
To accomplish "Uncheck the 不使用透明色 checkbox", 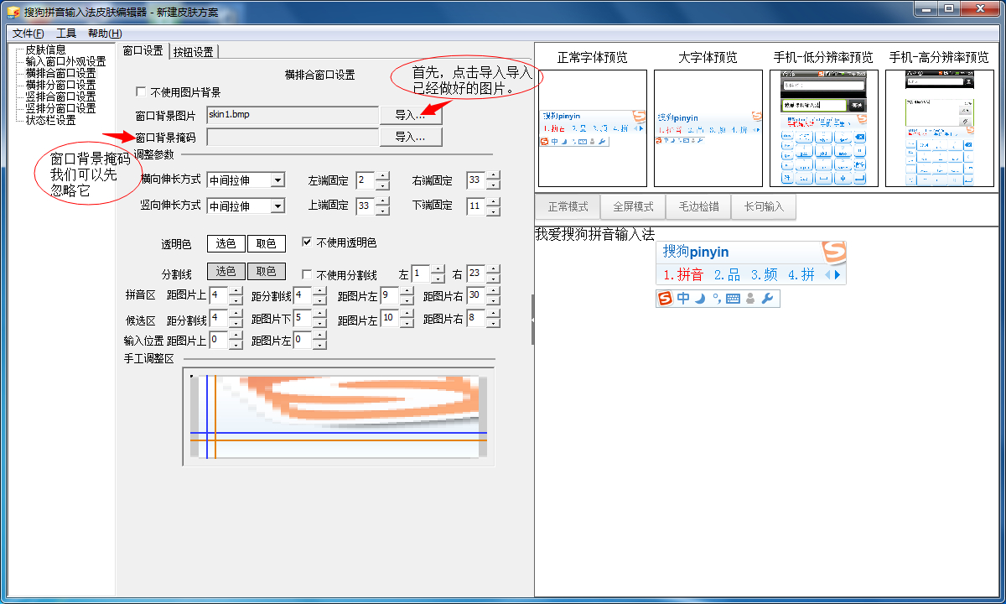I will tap(307, 242).
